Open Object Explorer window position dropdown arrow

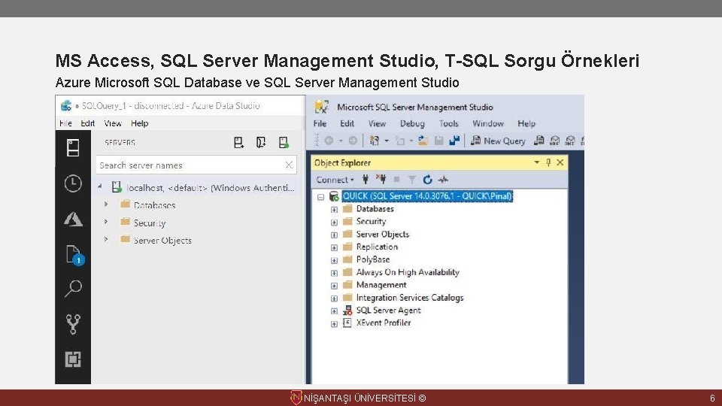click(536, 162)
